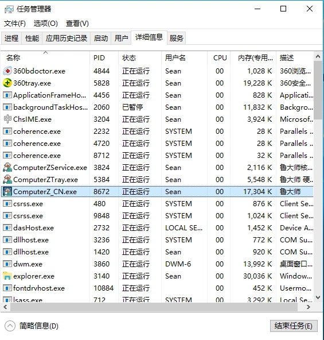Open the 查看(V) menu
Viewport: 324px width, 340px height.
coord(77,24)
